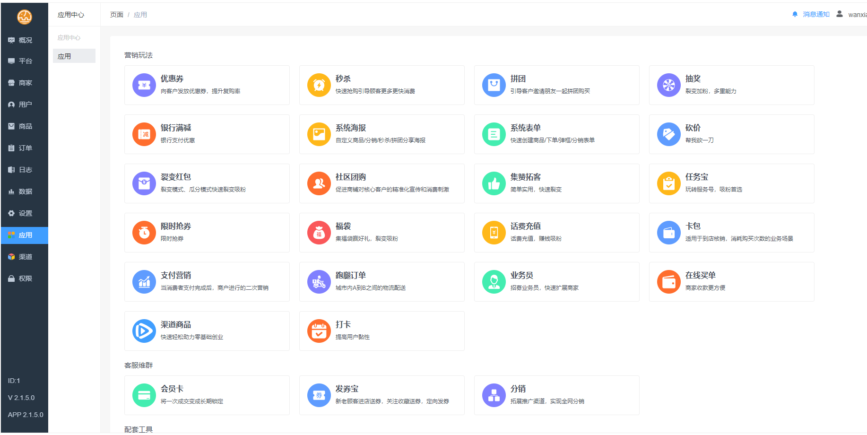Screen dimensions: 867x435
Task: Open the 银行满减 bank discount icon
Action: [x=144, y=134]
